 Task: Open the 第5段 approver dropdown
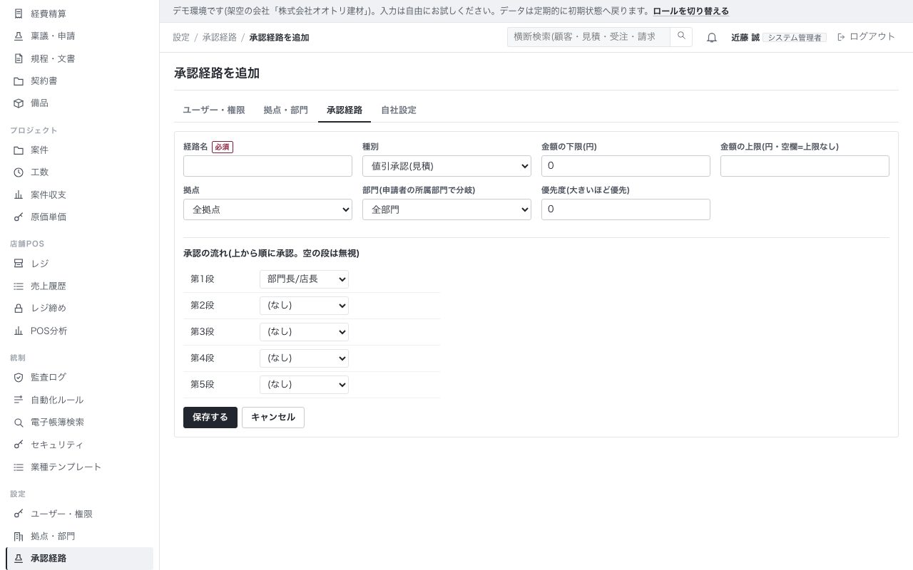(x=304, y=384)
